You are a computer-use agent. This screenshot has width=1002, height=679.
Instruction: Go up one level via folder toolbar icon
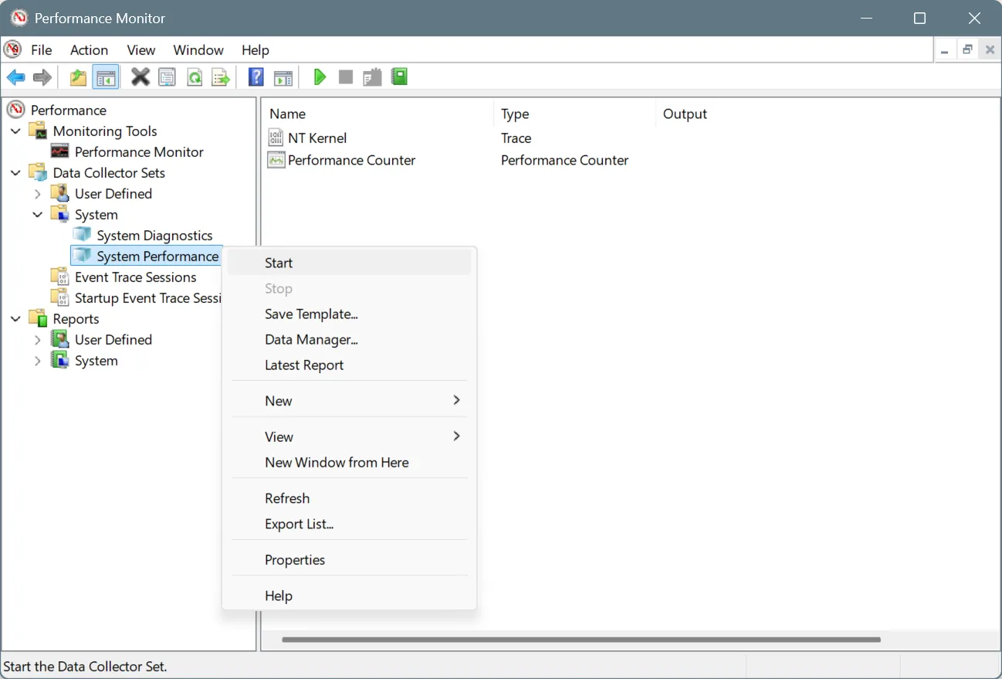tap(78, 77)
